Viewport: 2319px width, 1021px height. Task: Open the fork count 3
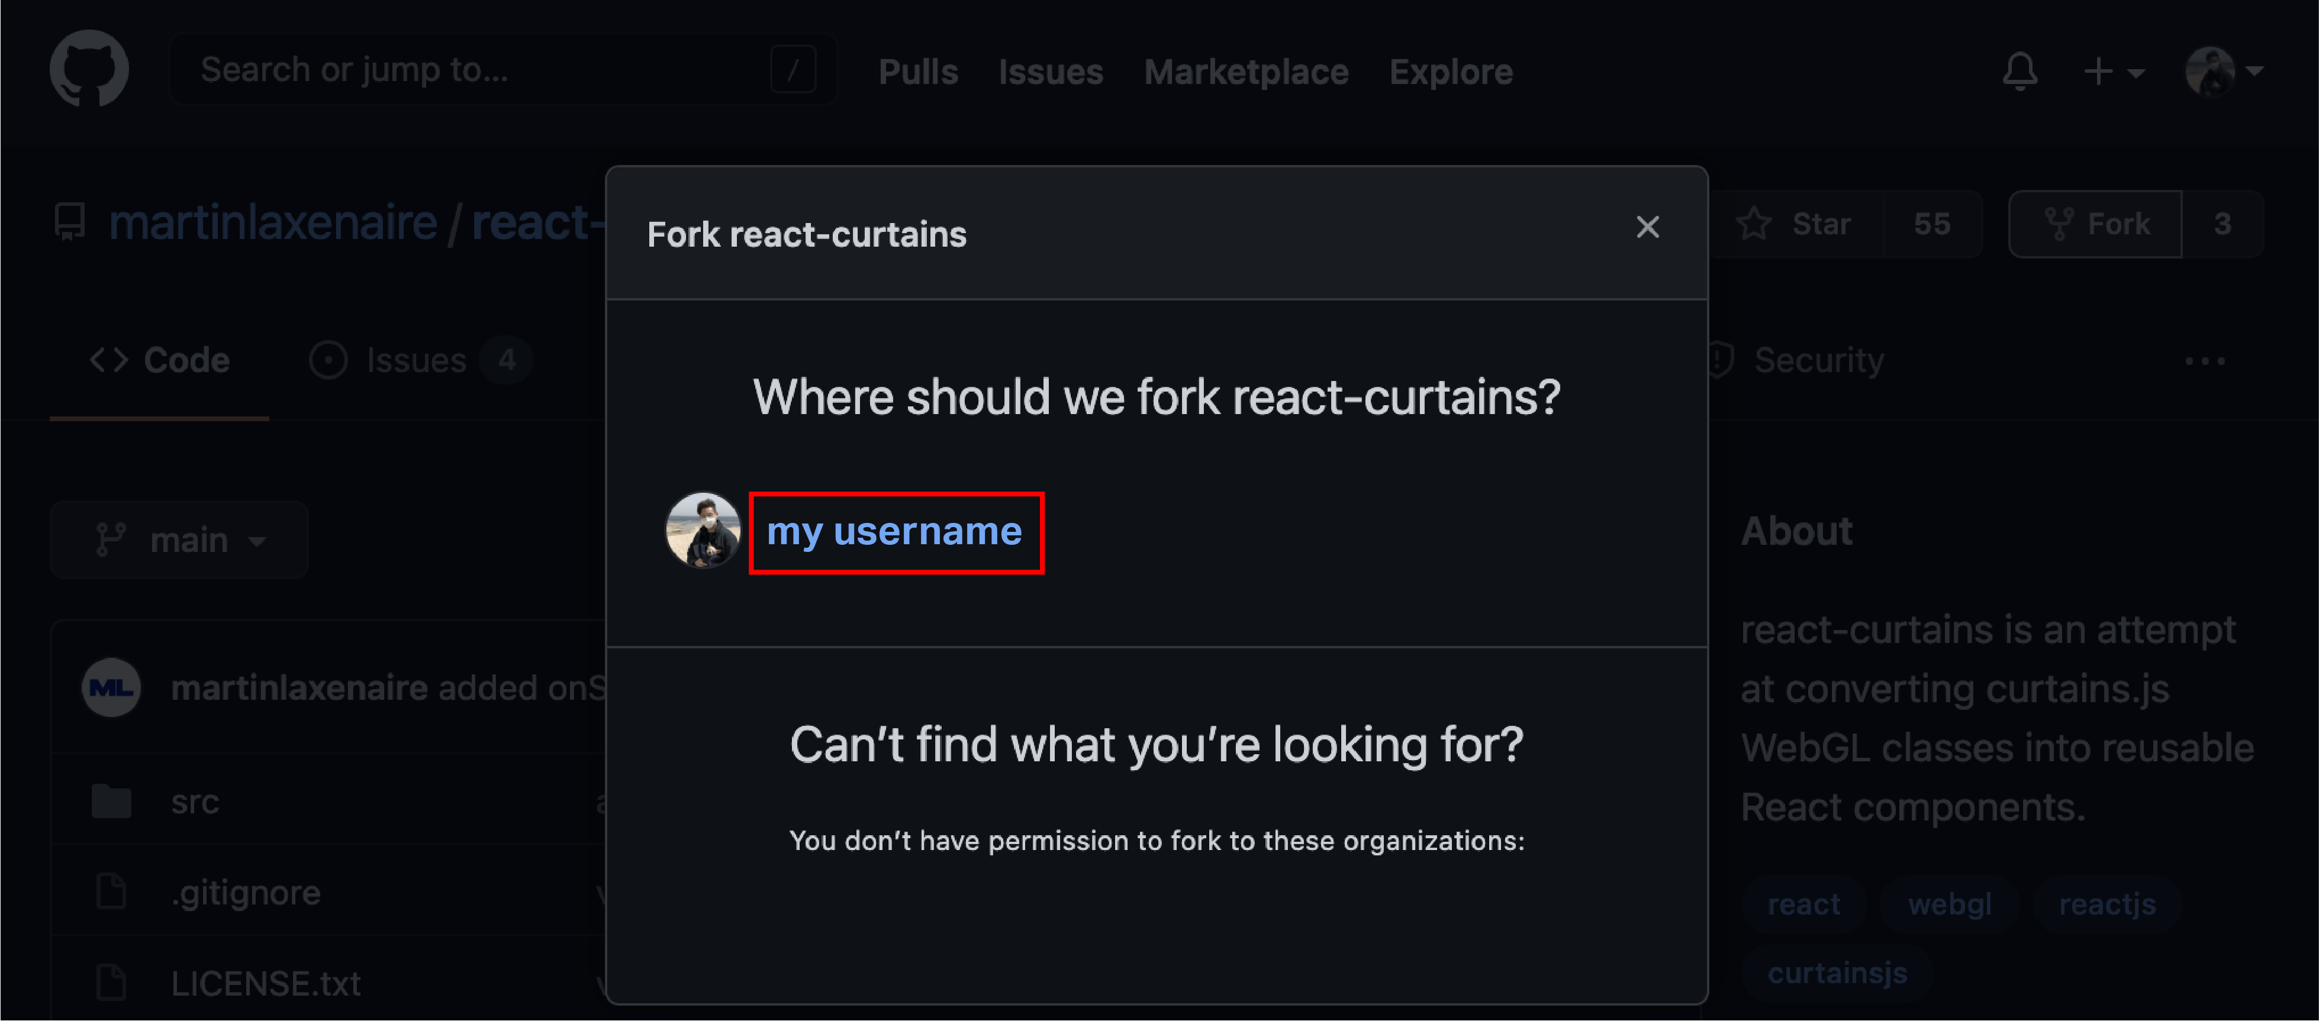click(2223, 224)
